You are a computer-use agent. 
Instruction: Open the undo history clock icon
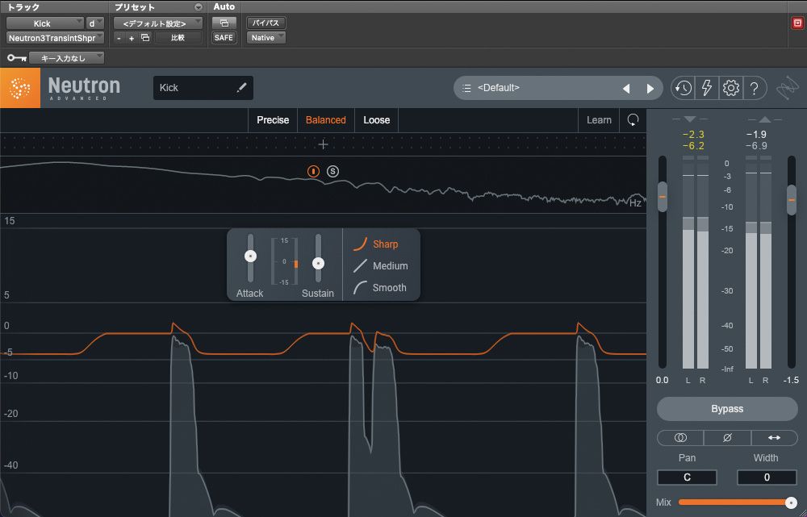click(683, 89)
